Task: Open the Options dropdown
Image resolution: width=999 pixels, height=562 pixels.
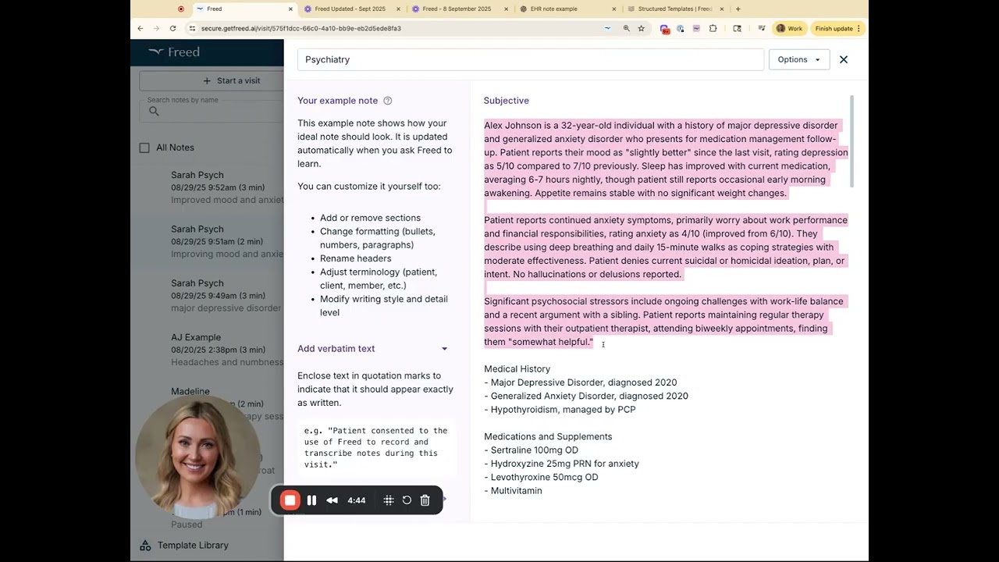Action: [798, 59]
